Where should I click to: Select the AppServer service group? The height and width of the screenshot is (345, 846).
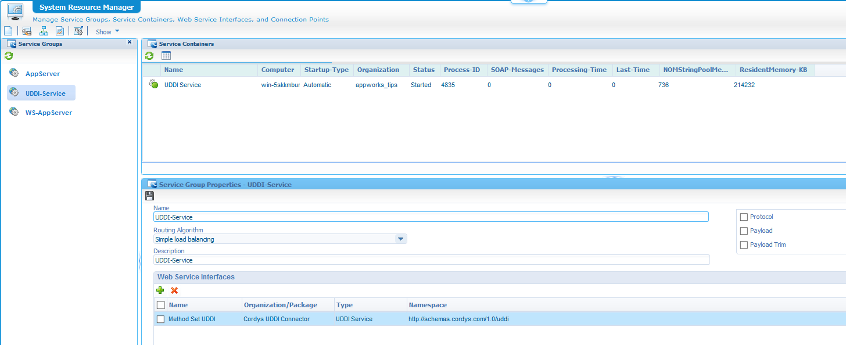tap(42, 74)
